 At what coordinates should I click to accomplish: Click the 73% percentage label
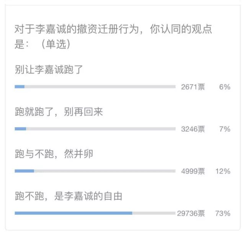coord(223,213)
